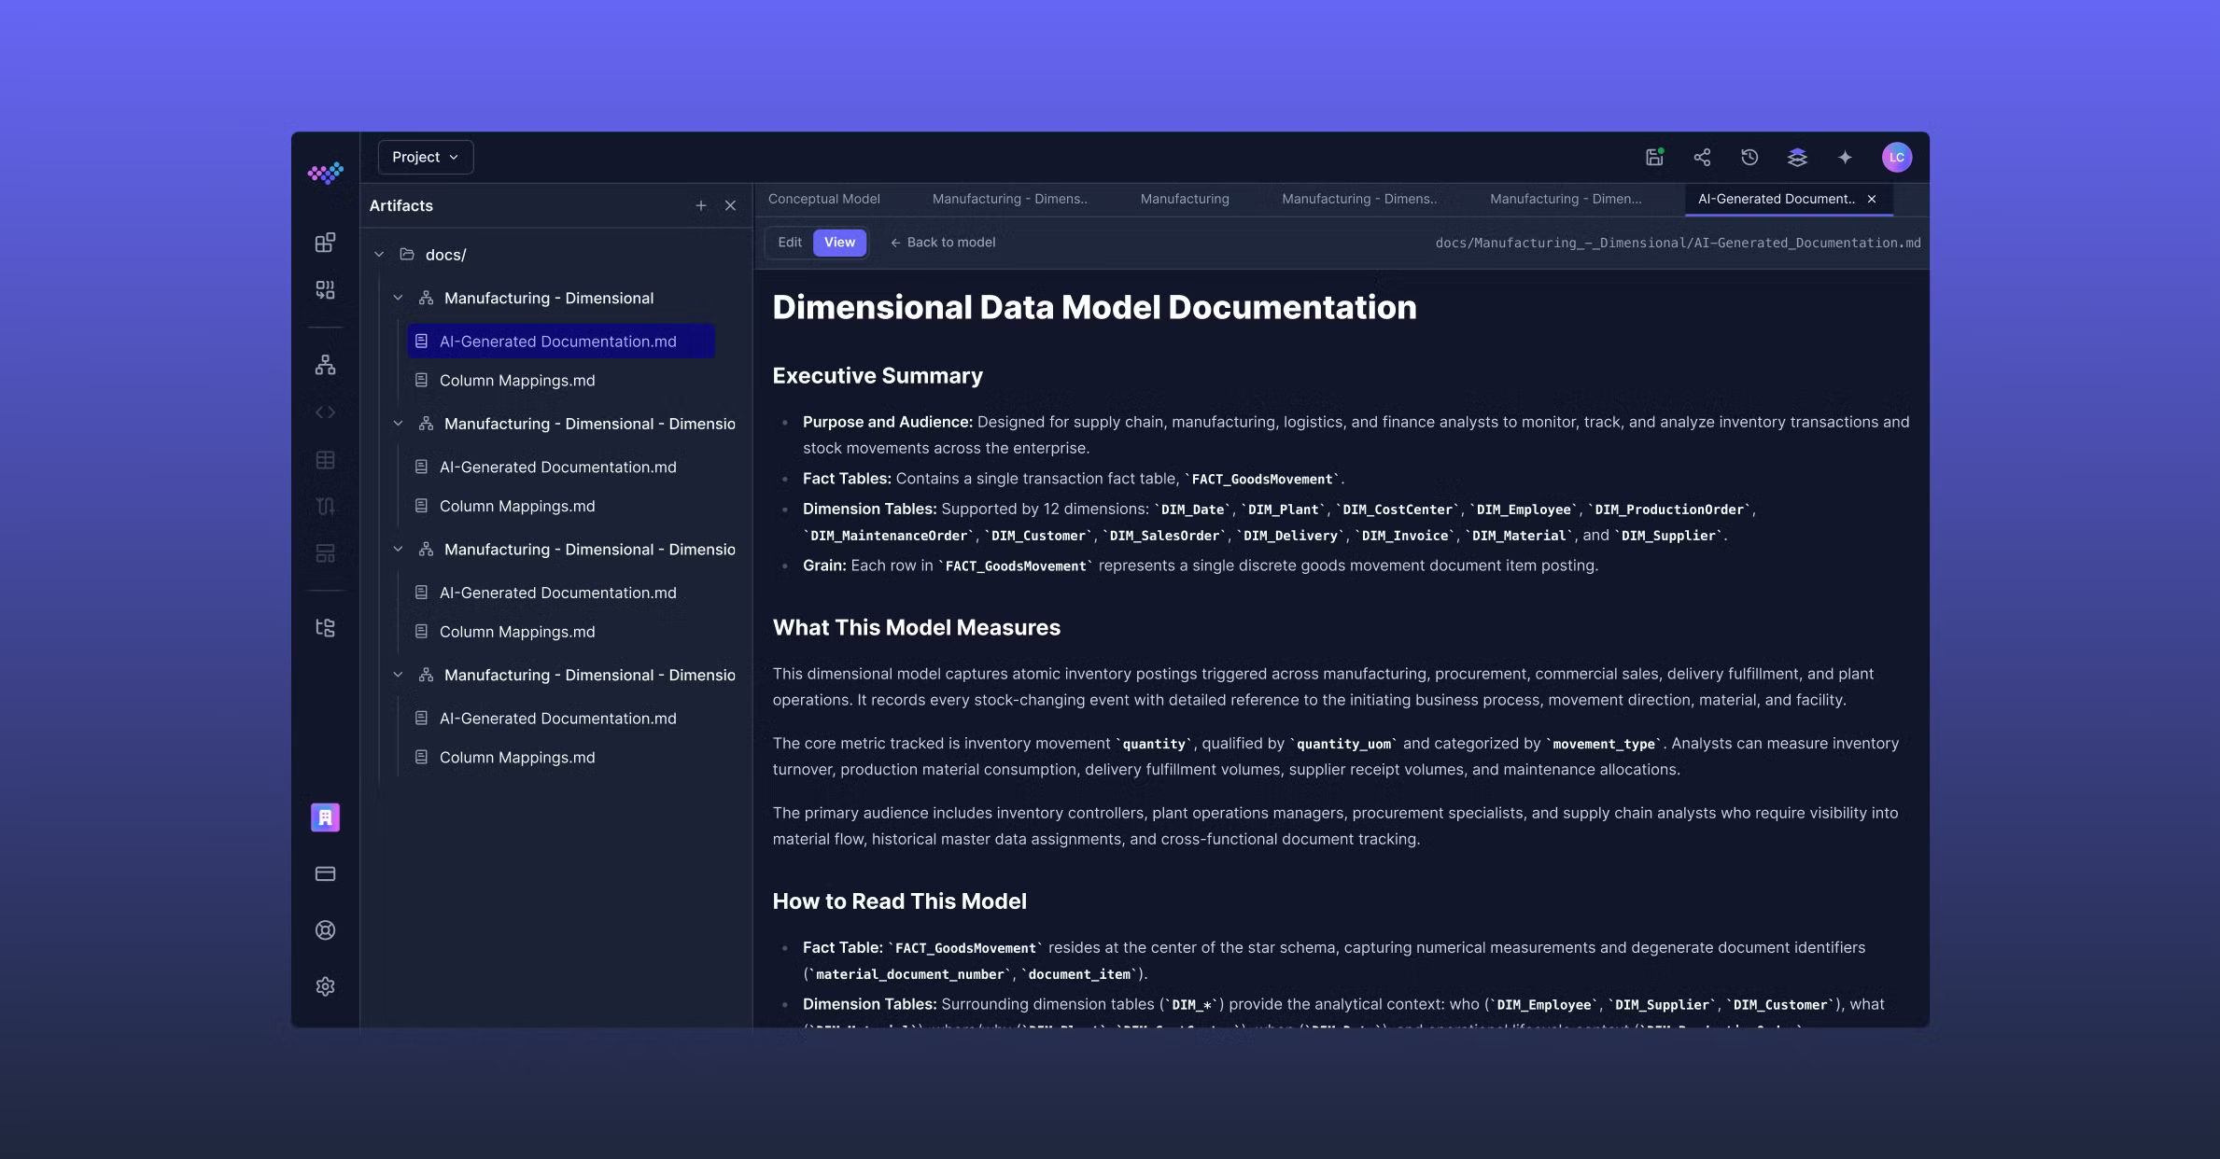Click the route/merge icon in sidebar
The height and width of the screenshot is (1159, 2220).
pos(325,507)
